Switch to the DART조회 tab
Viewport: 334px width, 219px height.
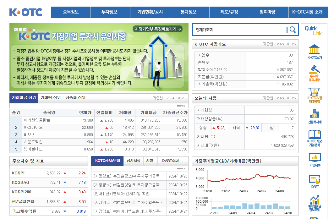[170, 161]
